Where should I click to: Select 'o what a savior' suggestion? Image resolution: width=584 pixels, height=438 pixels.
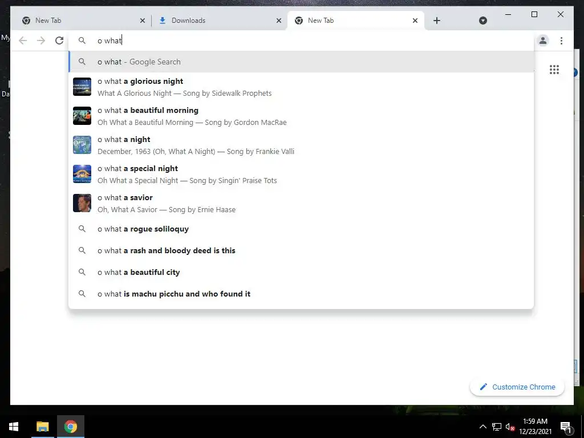point(301,203)
